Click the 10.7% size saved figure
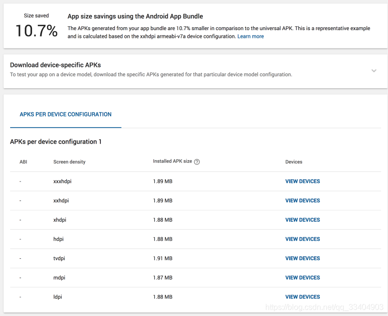 pyautogui.click(x=36, y=31)
